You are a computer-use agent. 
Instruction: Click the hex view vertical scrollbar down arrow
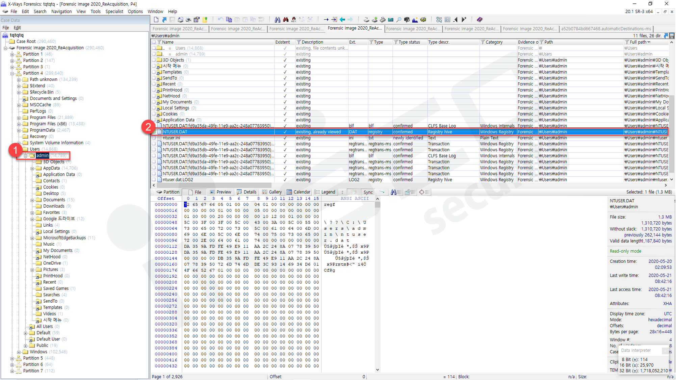378,370
